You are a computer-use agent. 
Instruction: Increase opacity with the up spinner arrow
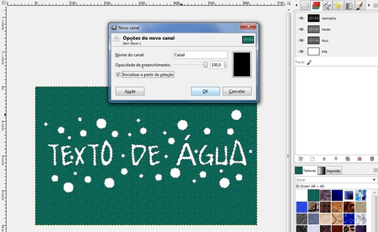(225, 63)
